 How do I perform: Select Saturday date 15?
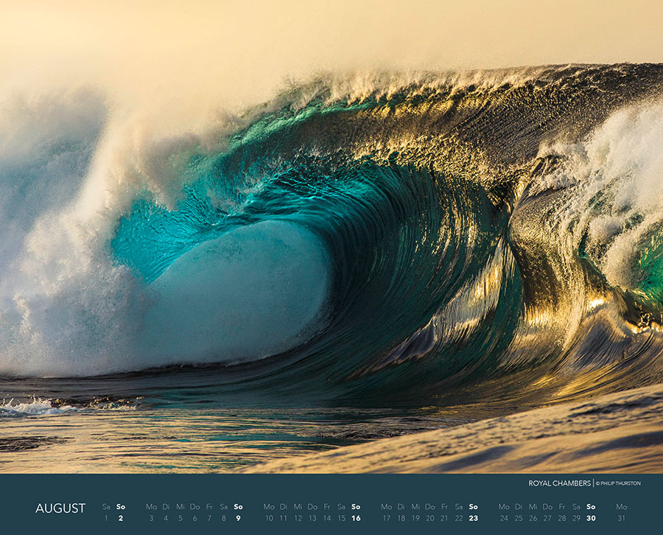(341, 518)
